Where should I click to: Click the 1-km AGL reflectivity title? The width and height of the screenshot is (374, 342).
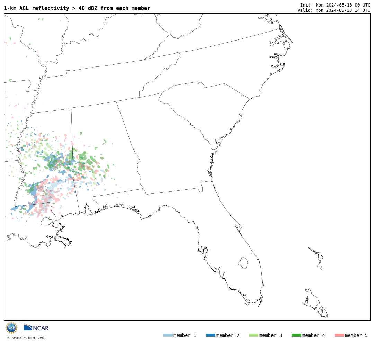tap(77, 8)
